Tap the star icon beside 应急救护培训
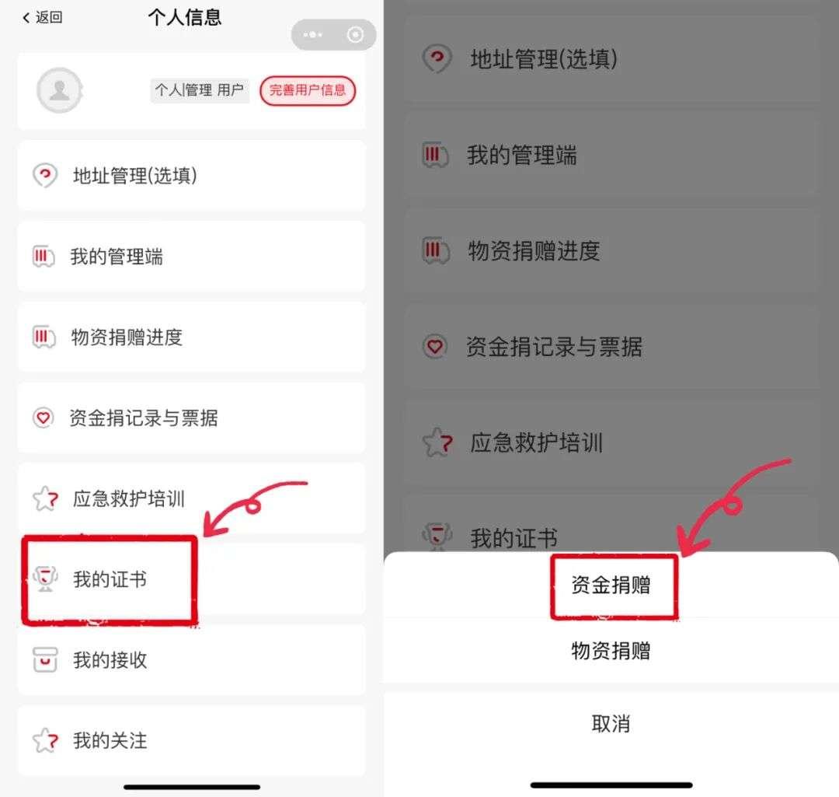The width and height of the screenshot is (839, 797). (46, 498)
